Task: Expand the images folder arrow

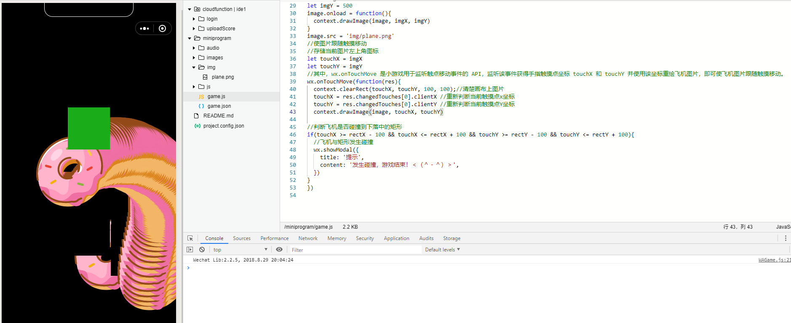Action: pyautogui.click(x=194, y=58)
